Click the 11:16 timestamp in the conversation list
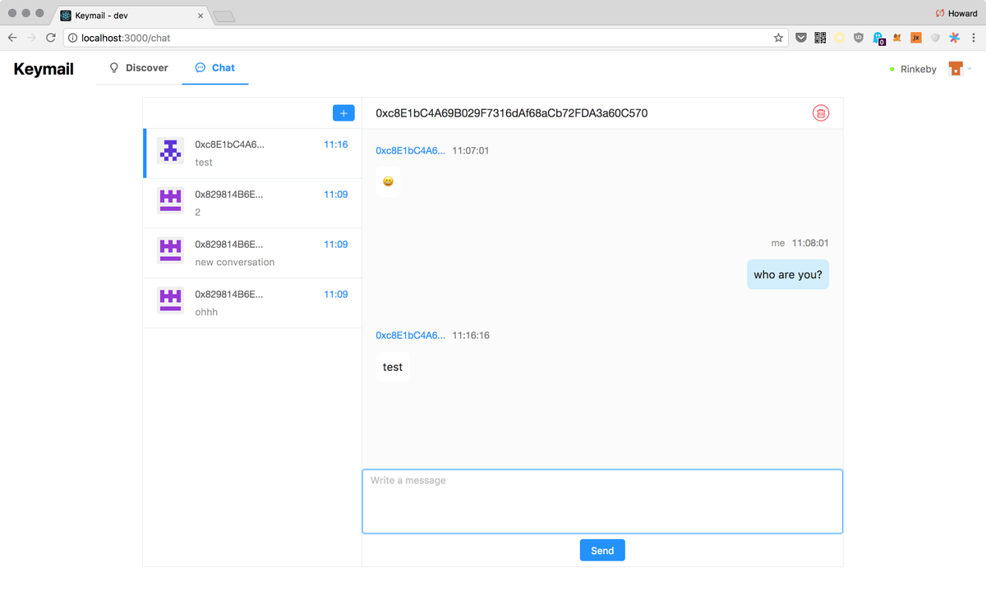The width and height of the screenshot is (986, 600). pos(336,144)
